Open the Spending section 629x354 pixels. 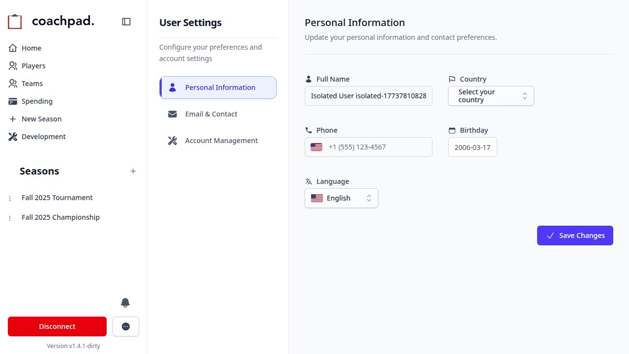pyautogui.click(x=37, y=101)
